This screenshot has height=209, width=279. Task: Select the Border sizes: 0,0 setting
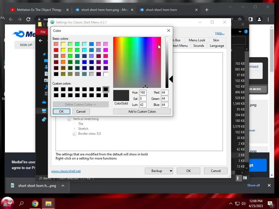[89, 134]
